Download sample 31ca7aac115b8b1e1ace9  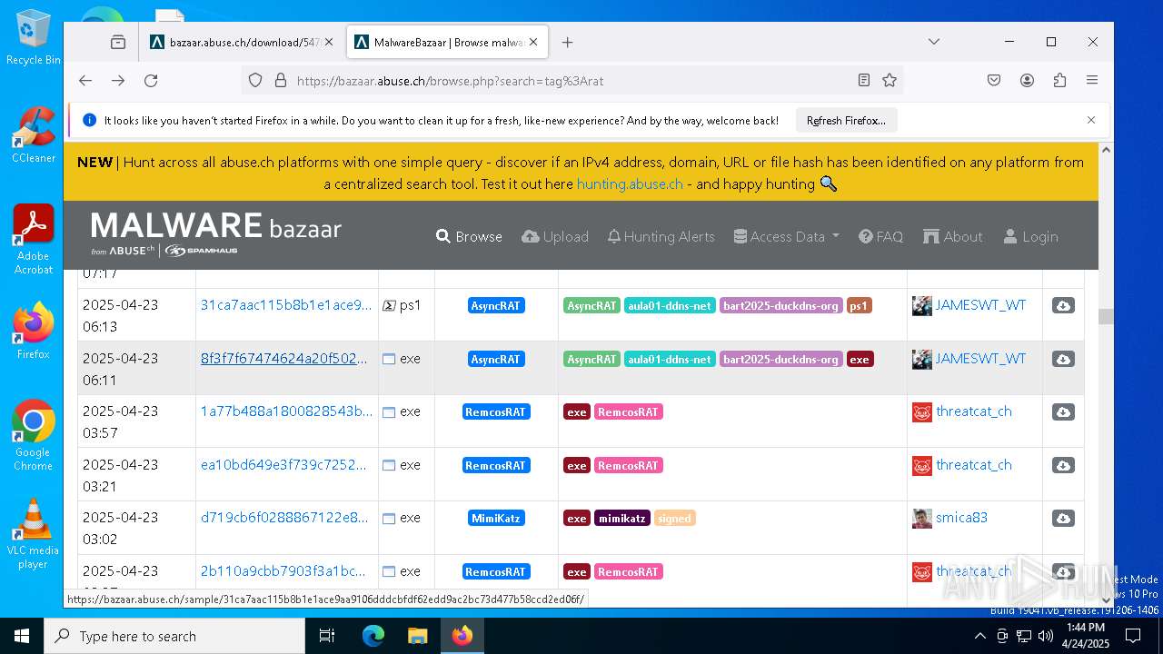point(1063,306)
